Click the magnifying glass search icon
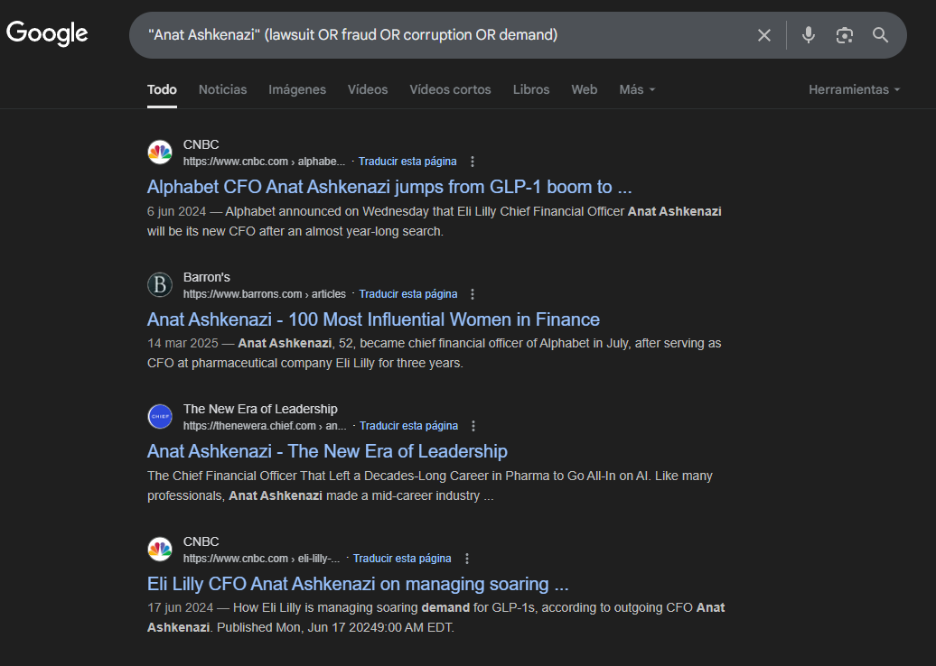 click(x=881, y=35)
